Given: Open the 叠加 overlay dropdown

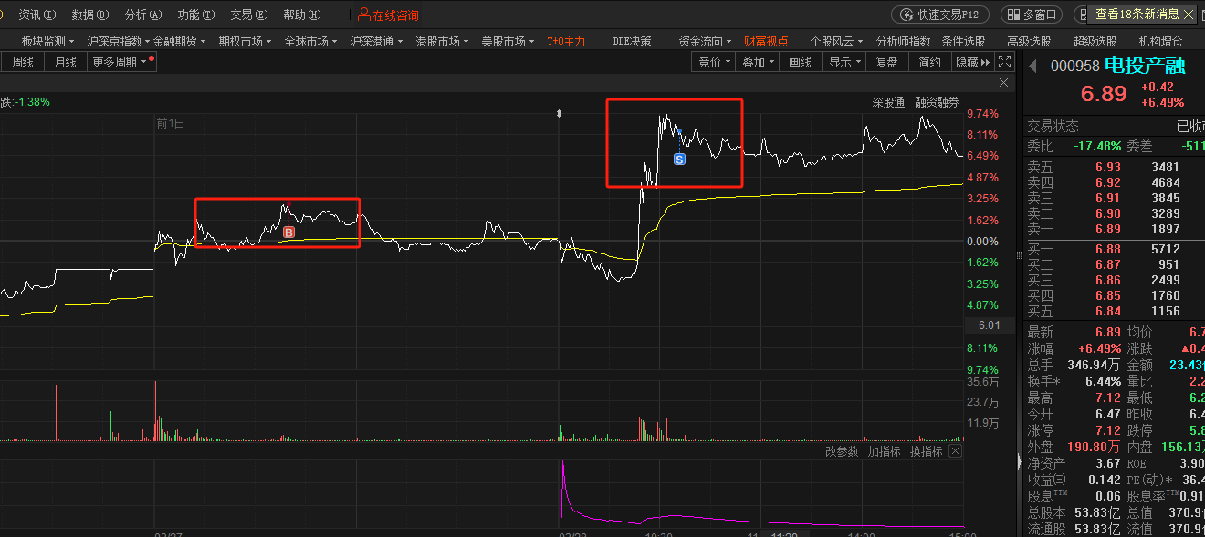Looking at the screenshot, I should click(x=758, y=62).
